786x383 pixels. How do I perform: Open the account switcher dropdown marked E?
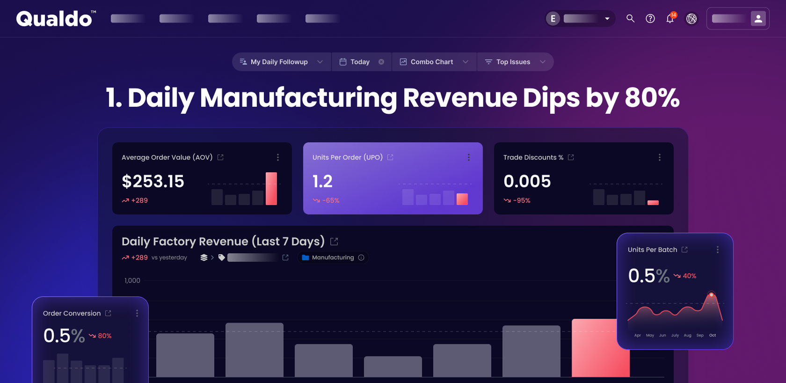580,19
